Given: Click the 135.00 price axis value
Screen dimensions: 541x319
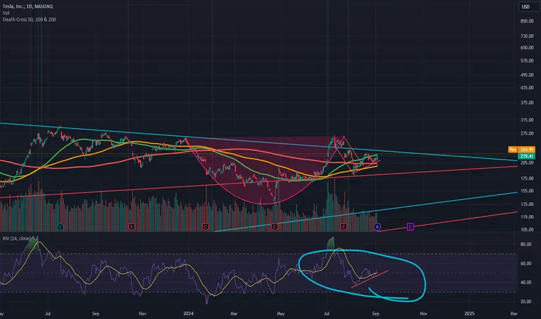Looking at the screenshot, I should [x=527, y=204].
